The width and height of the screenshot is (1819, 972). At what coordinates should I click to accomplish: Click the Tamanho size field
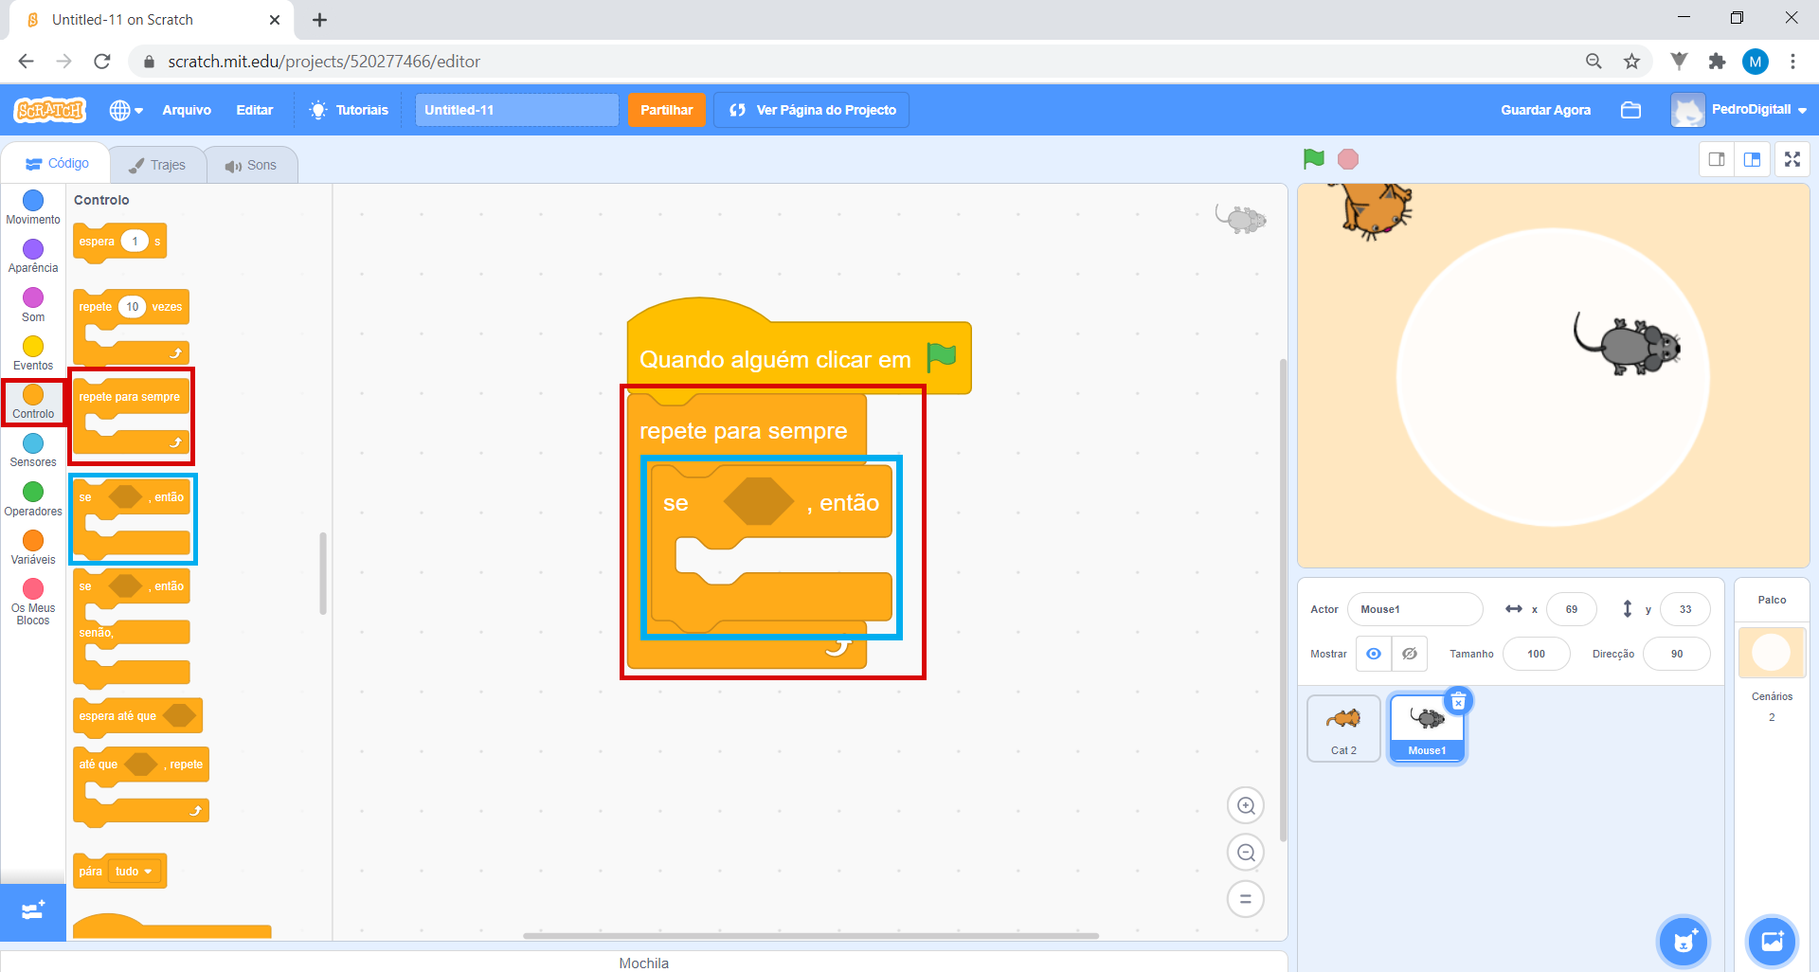1536,654
